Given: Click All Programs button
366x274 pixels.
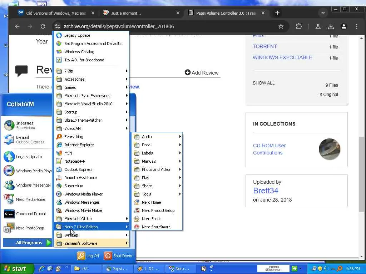Looking at the screenshot, I should pos(27,243).
